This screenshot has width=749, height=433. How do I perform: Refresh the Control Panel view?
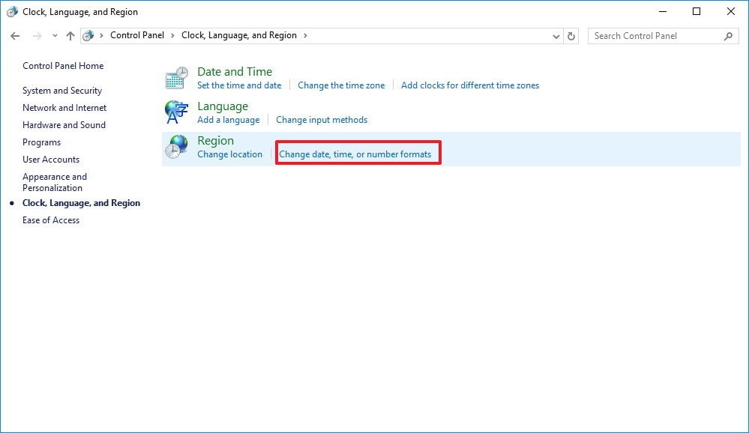point(571,36)
